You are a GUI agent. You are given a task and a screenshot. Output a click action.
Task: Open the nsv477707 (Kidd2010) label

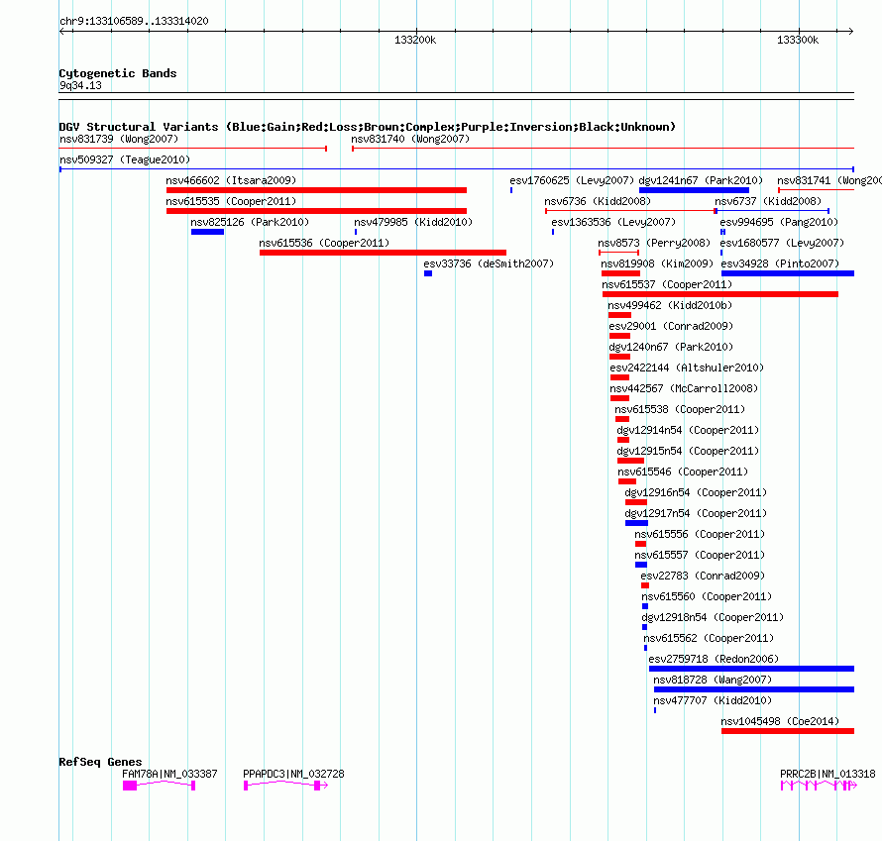click(713, 700)
